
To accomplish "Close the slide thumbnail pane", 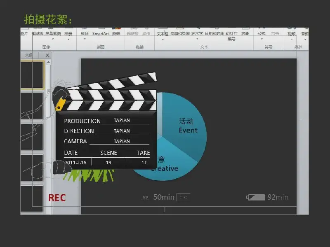I will pyautogui.click(x=47, y=55).
